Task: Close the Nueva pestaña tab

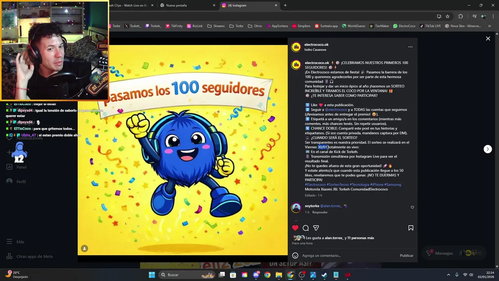Action: click(x=214, y=5)
